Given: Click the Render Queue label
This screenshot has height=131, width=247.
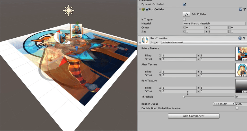Looking at the screenshot, I should [150, 104].
